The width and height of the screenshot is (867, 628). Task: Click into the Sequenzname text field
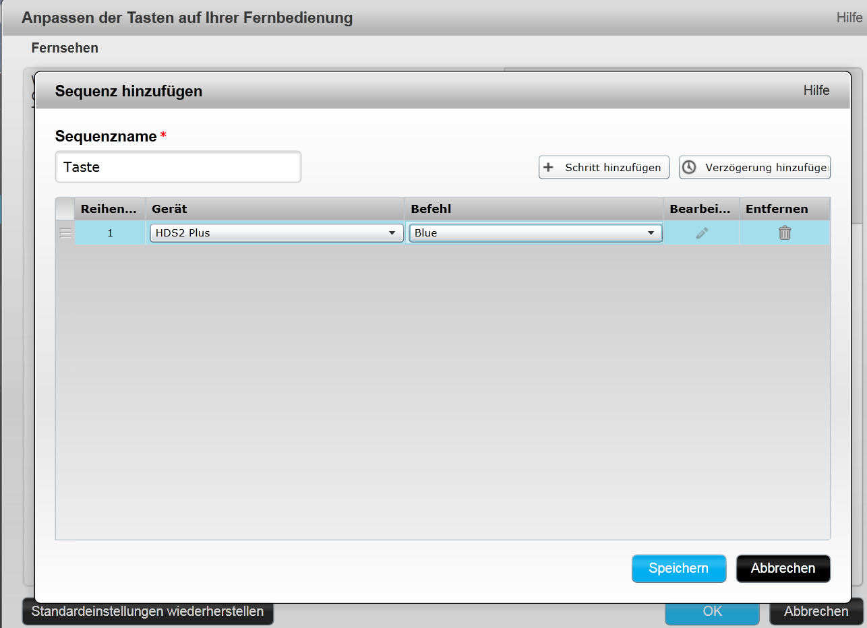click(178, 167)
